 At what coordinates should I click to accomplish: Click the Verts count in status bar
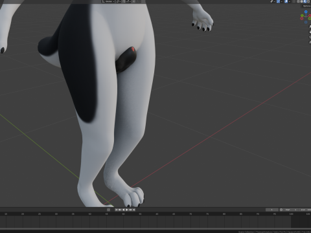tap(279, 232)
